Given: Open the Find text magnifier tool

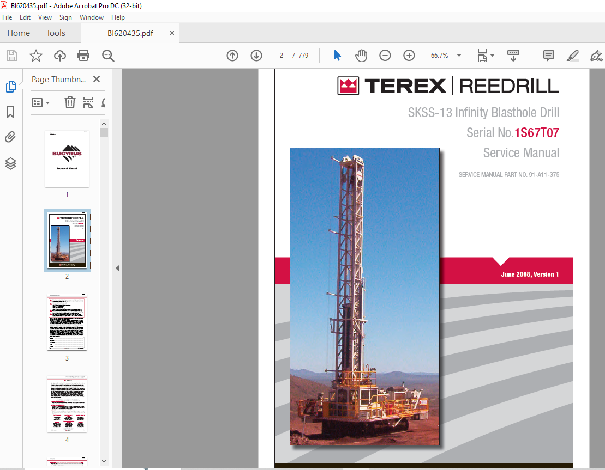Looking at the screenshot, I should click(108, 56).
